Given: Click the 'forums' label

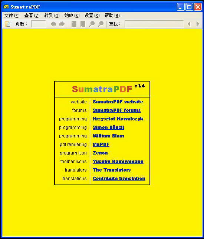Looking at the screenshot, I should pos(79,110).
